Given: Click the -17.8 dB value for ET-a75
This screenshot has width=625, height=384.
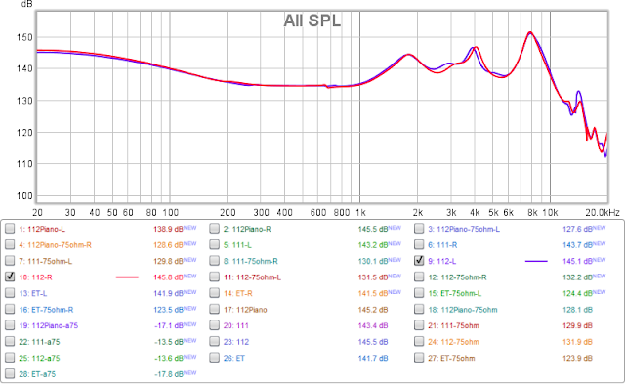Looking at the screenshot, I should point(169,374).
